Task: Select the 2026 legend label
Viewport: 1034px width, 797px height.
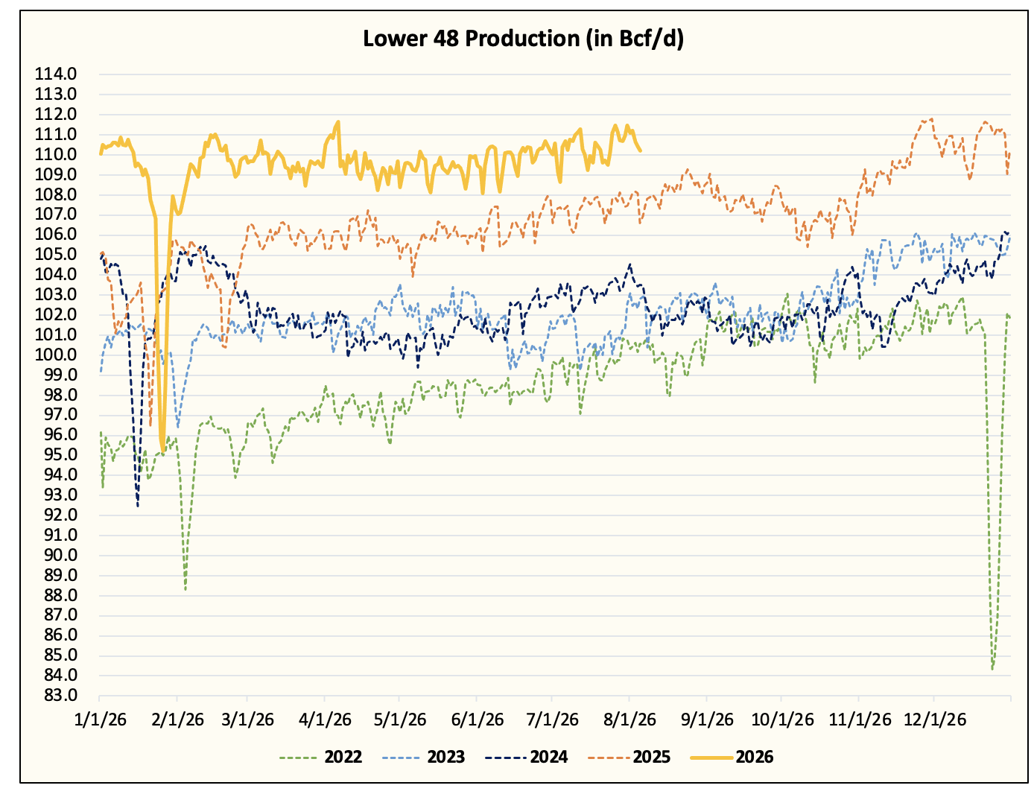Action: (x=755, y=758)
